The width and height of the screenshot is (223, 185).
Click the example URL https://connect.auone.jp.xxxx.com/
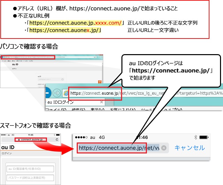[75, 23]
